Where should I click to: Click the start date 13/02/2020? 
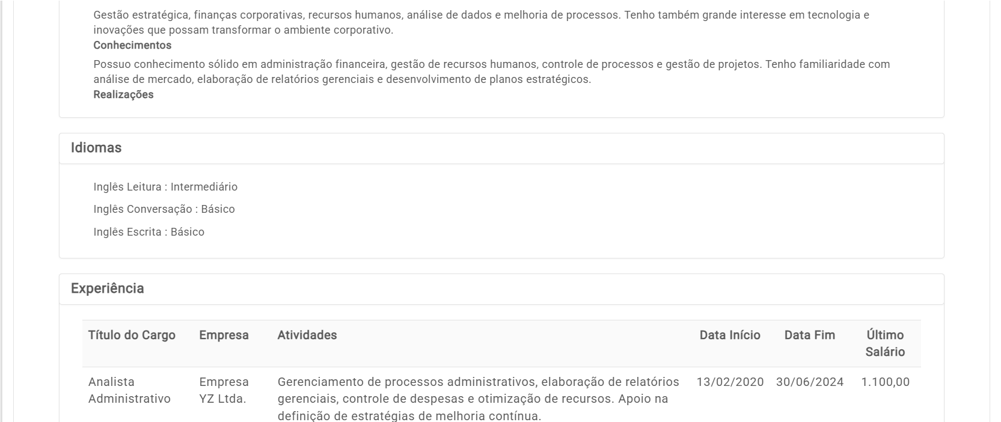[x=730, y=382]
